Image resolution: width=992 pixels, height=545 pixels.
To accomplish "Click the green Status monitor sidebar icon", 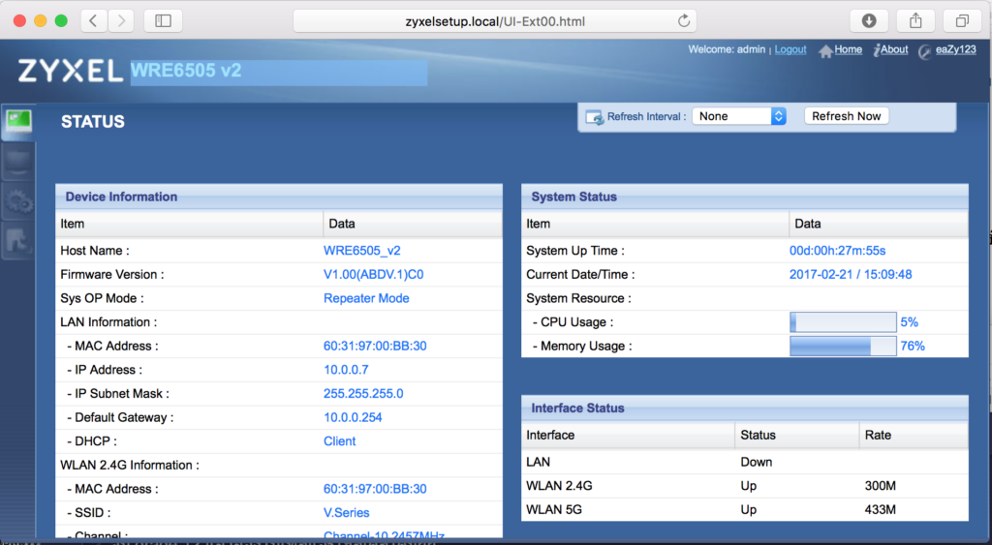I will [x=18, y=121].
